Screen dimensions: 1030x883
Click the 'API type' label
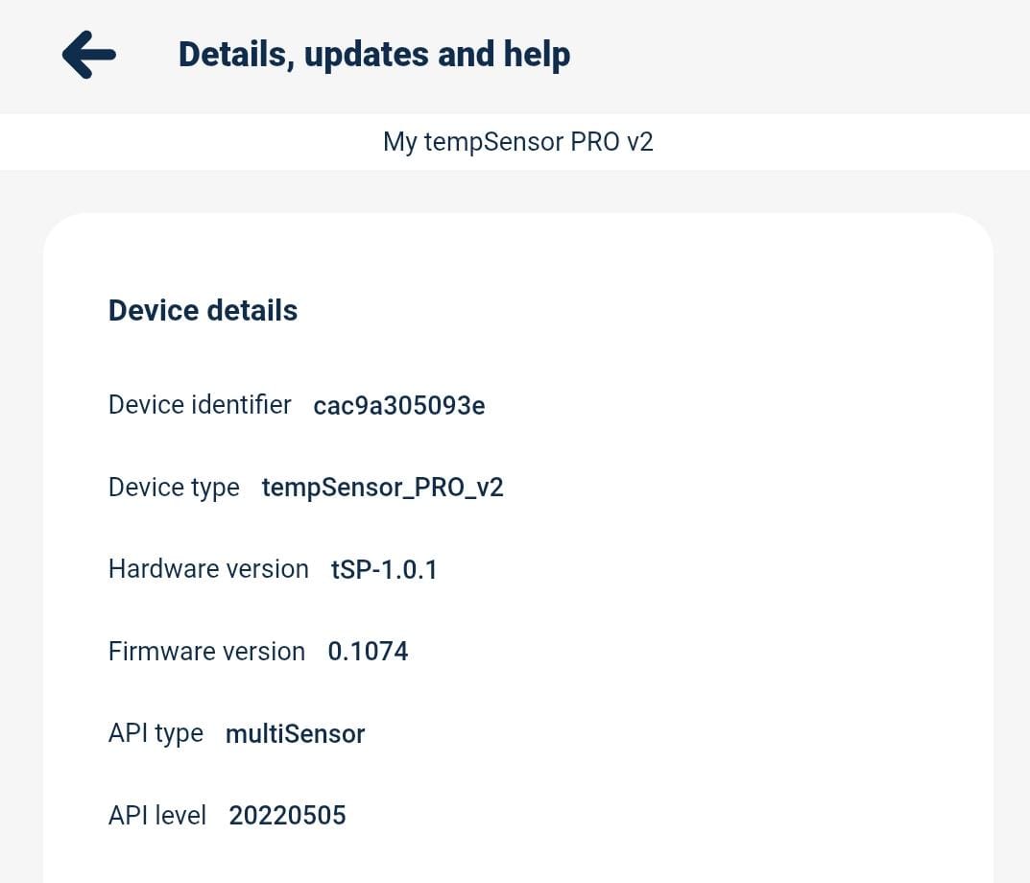[156, 733]
